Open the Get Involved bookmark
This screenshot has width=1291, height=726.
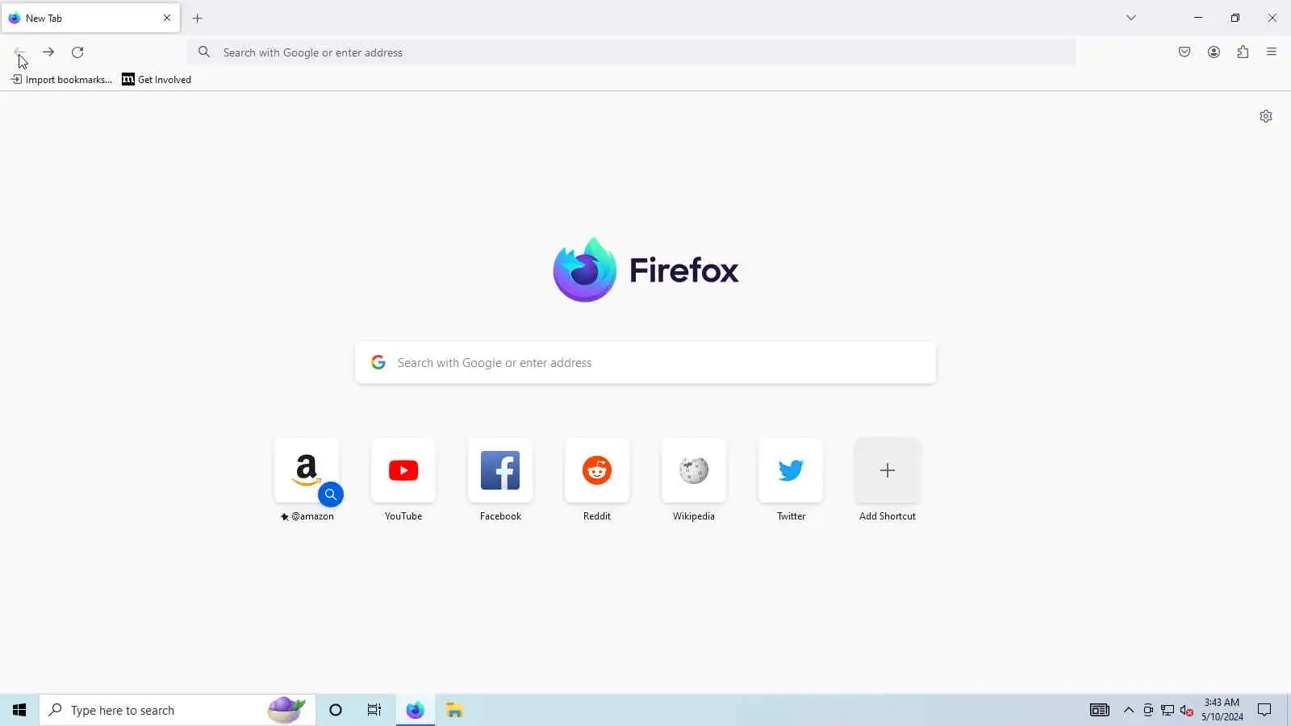tap(157, 79)
